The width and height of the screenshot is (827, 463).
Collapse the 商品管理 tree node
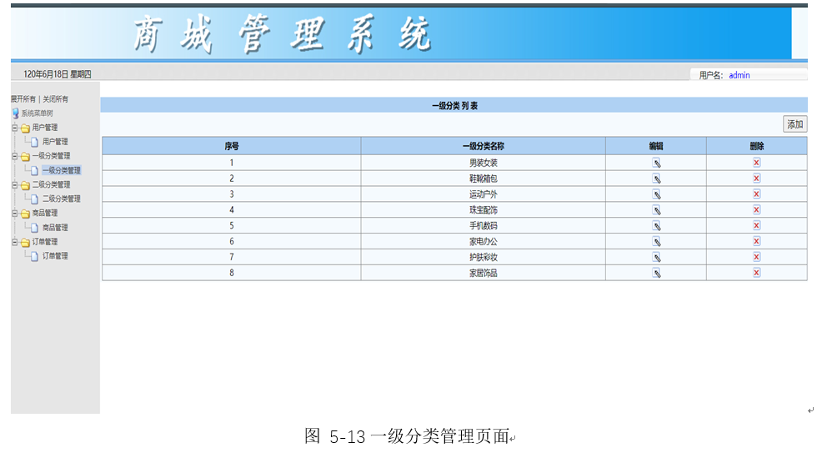click(x=15, y=214)
